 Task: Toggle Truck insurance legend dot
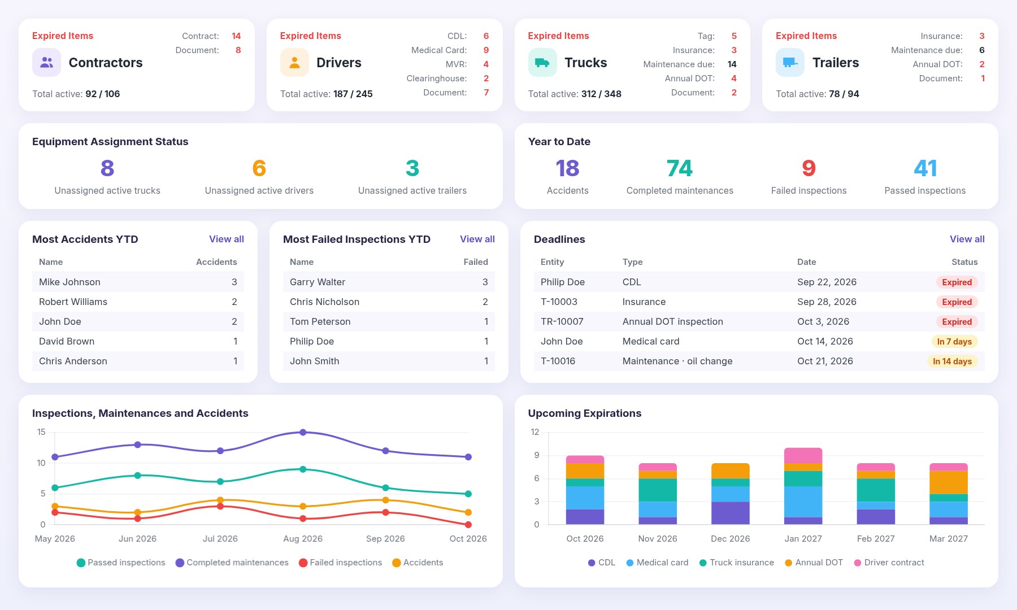pyautogui.click(x=703, y=563)
